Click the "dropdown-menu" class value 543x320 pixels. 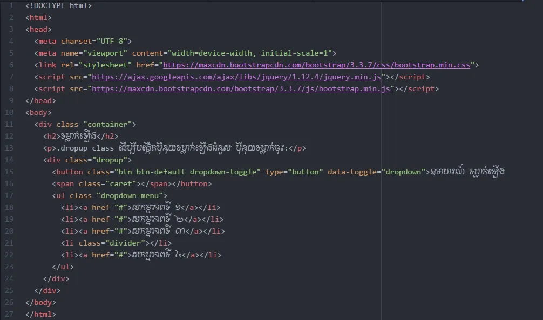(x=130, y=196)
